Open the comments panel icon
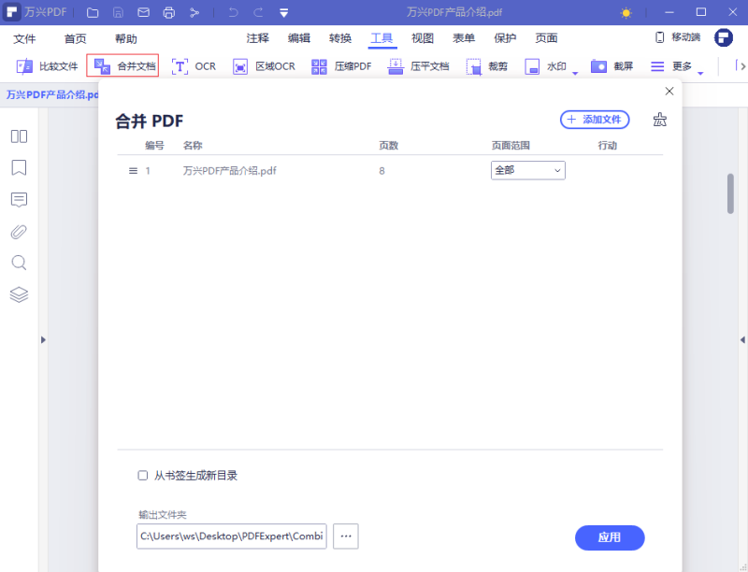The width and height of the screenshot is (748, 572). [19, 200]
